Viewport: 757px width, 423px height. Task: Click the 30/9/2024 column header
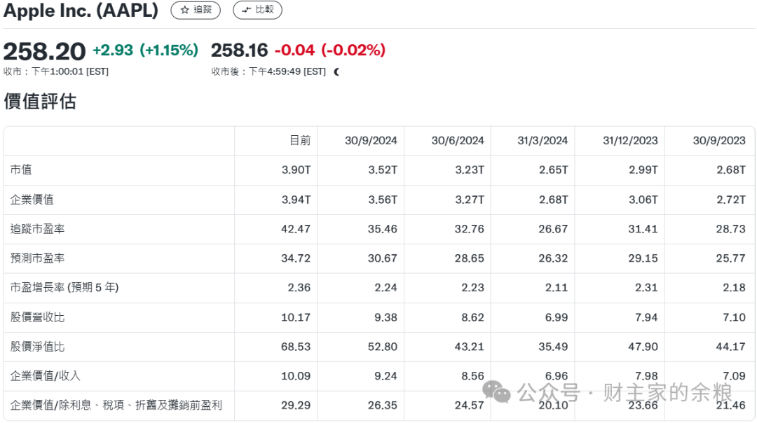371,140
